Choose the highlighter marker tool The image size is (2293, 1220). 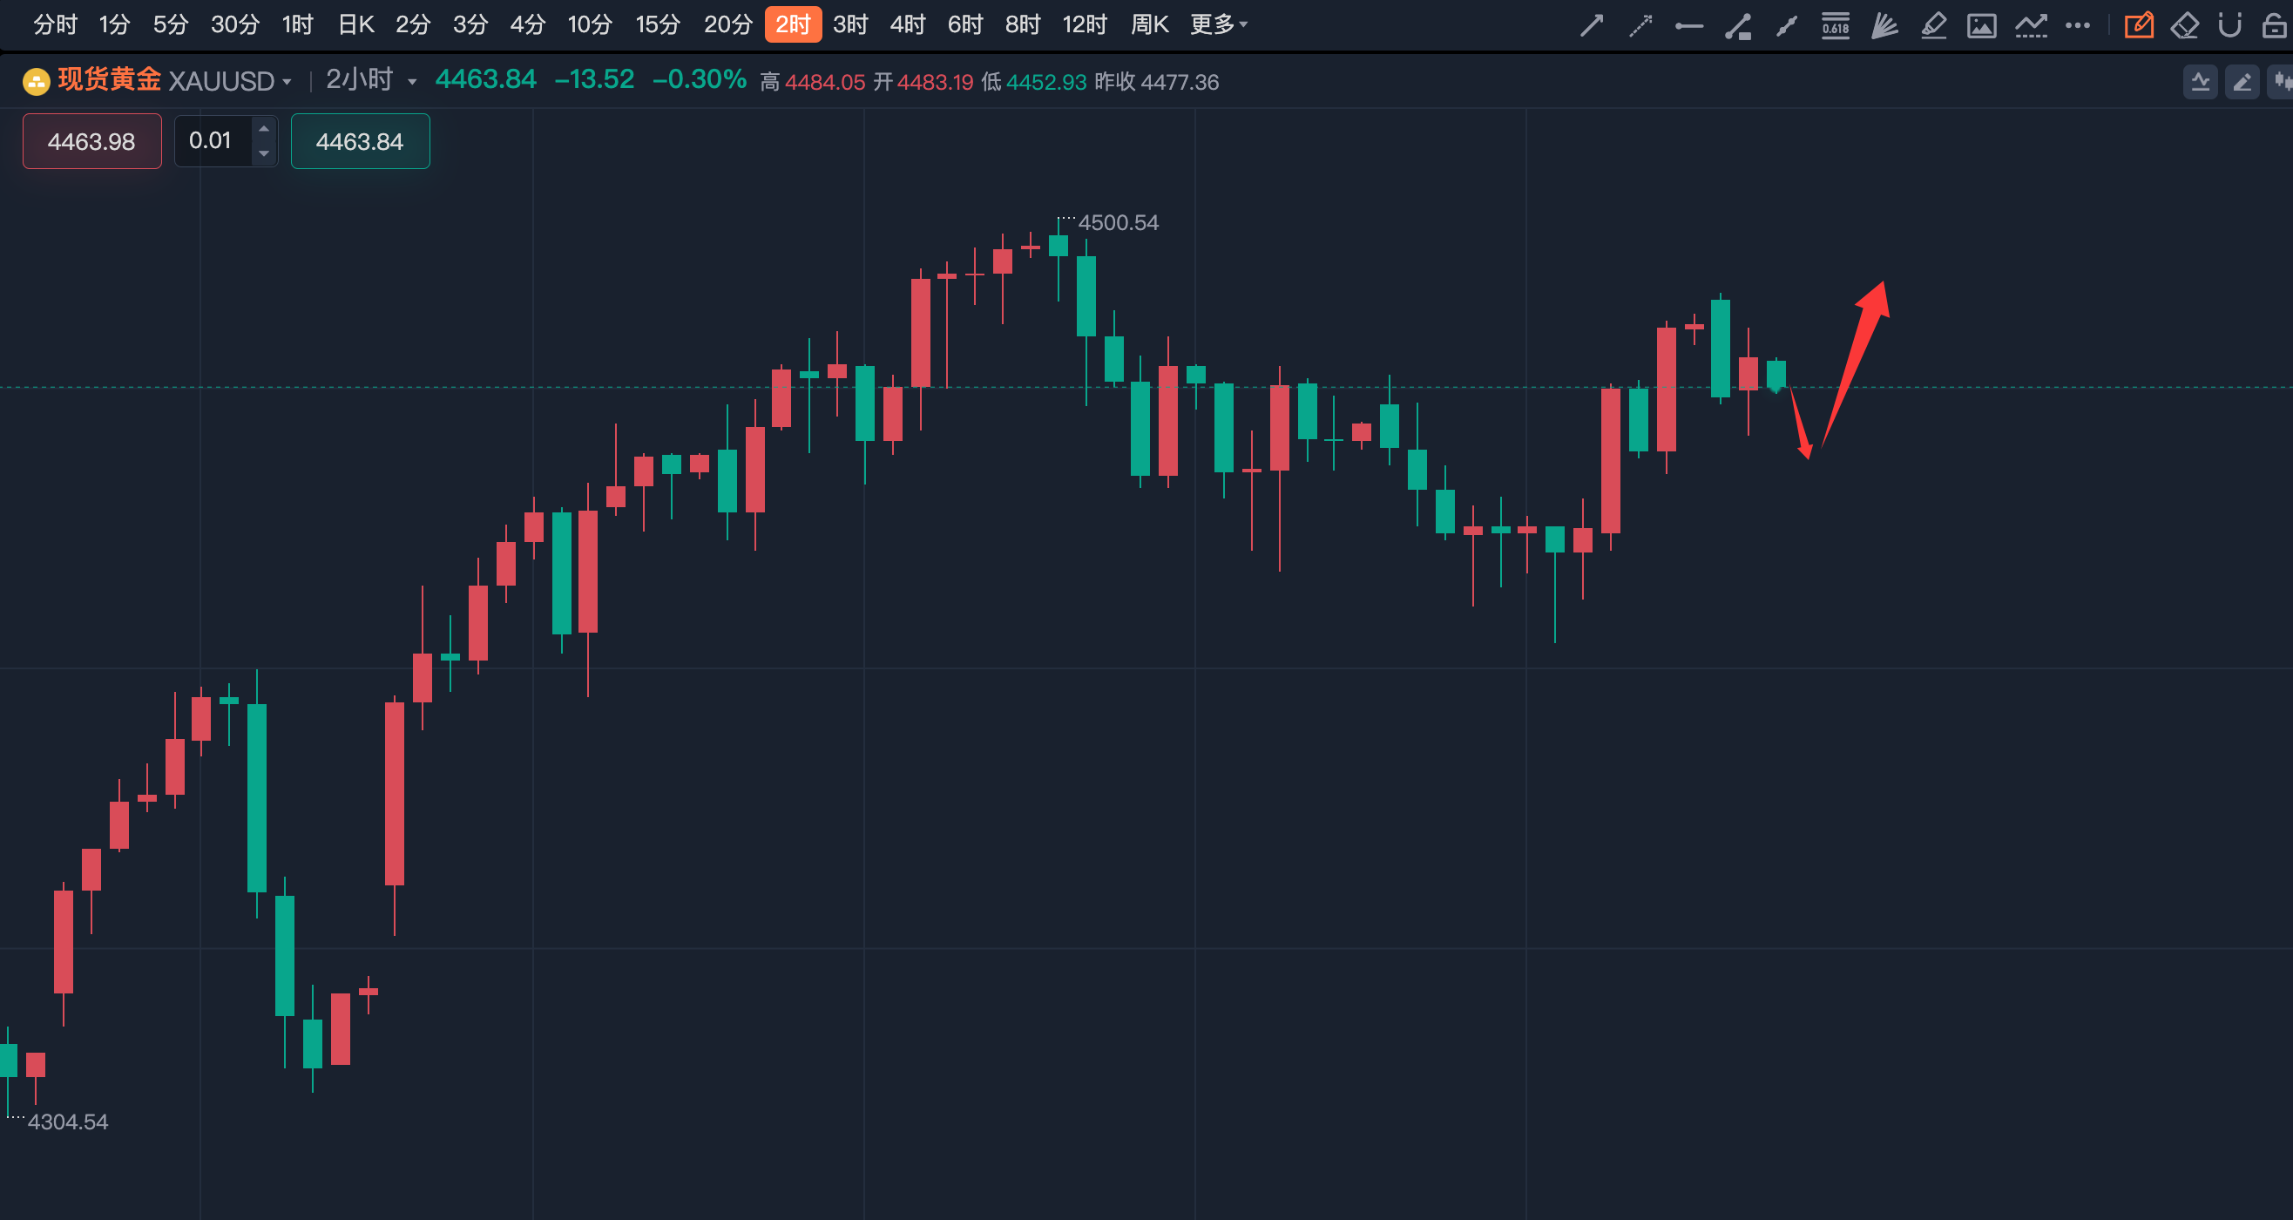coord(1932,26)
